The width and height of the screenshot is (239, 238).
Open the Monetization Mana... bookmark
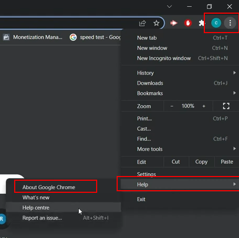[x=33, y=37]
